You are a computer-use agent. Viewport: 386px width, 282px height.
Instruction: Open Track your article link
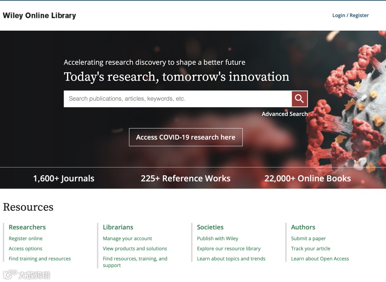[x=311, y=248]
